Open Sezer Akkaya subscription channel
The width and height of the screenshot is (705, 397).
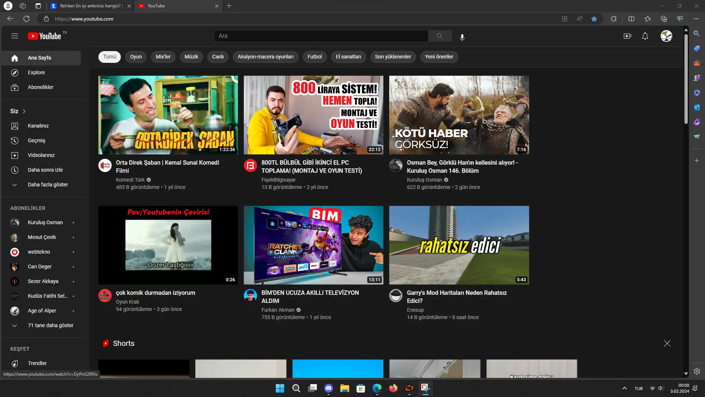tap(41, 282)
